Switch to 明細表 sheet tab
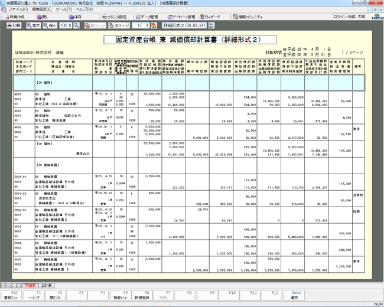 tap(30, 286)
